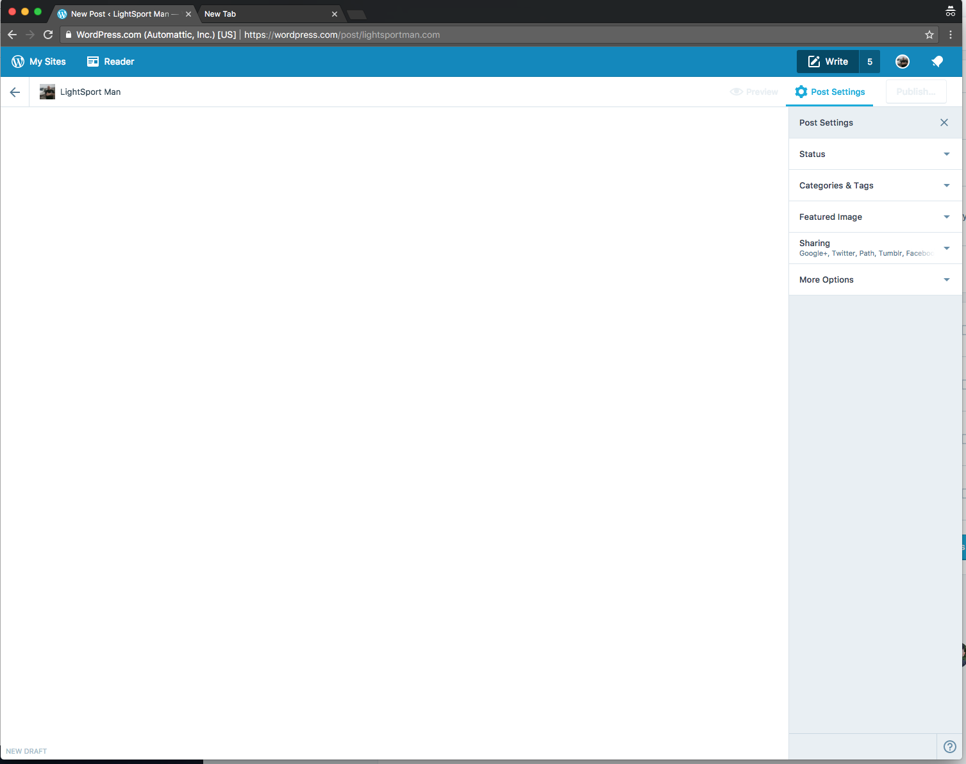Click the LightSport Man site thumbnail
Viewport: 966px width, 764px height.
(x=47, y=92)
